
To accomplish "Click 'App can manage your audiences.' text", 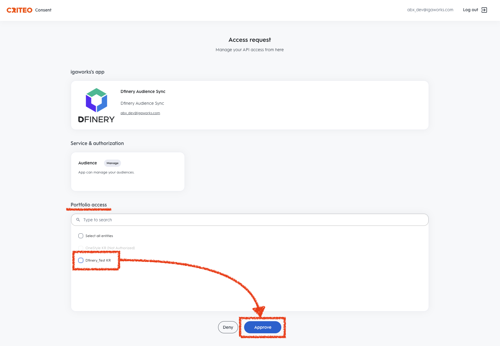I will tap(106, 172).
